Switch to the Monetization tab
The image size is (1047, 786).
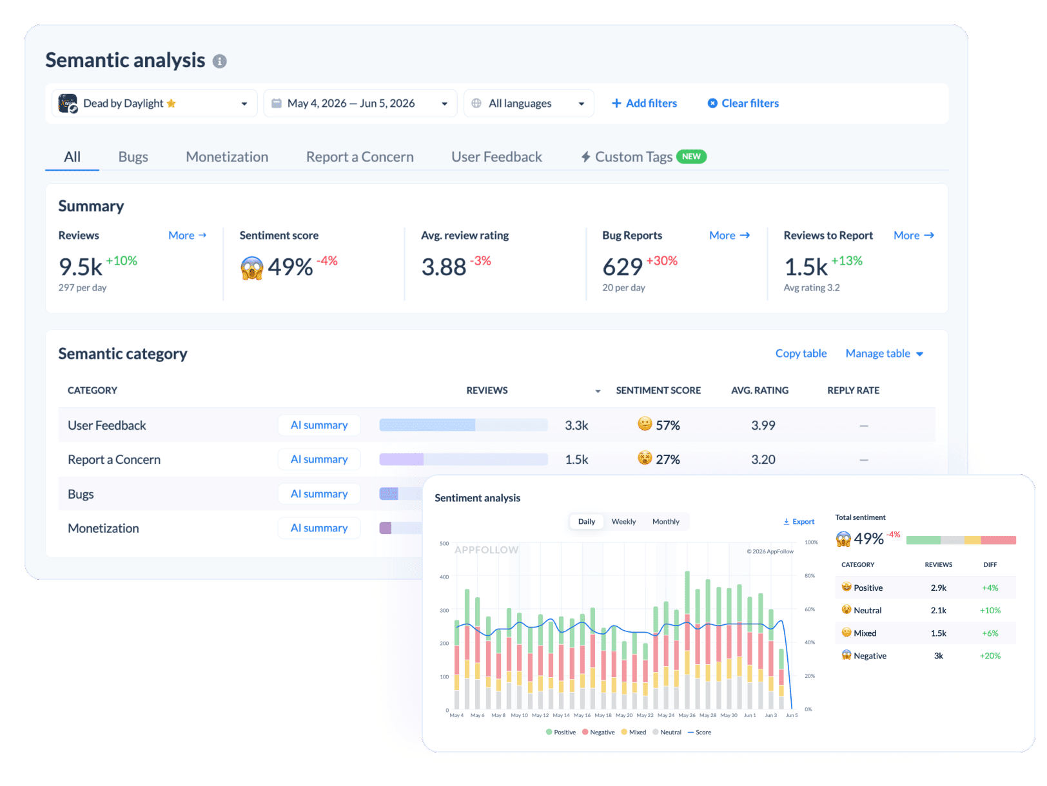227,157
